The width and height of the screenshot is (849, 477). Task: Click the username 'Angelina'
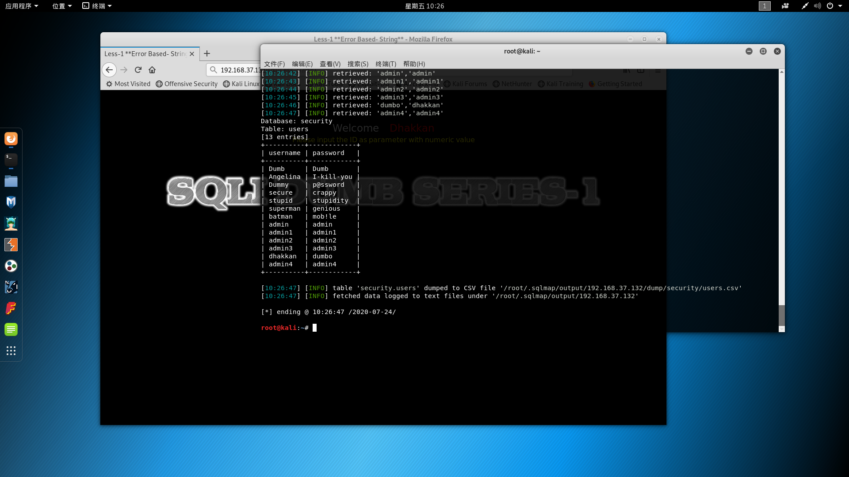click(x=284, y=177)
